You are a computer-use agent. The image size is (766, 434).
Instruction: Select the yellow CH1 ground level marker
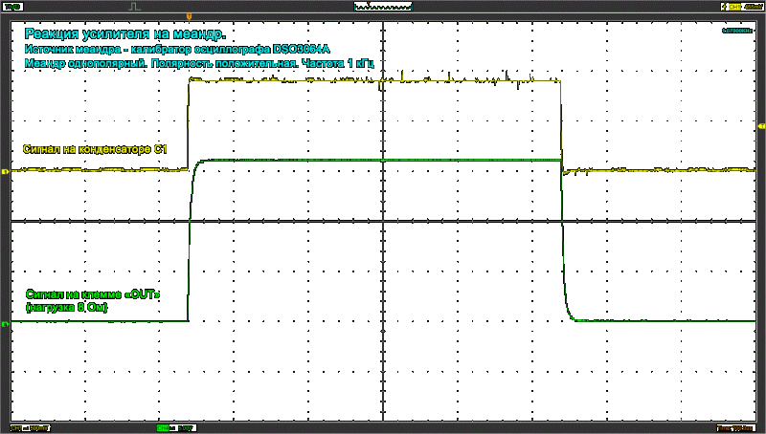(5, 171)
